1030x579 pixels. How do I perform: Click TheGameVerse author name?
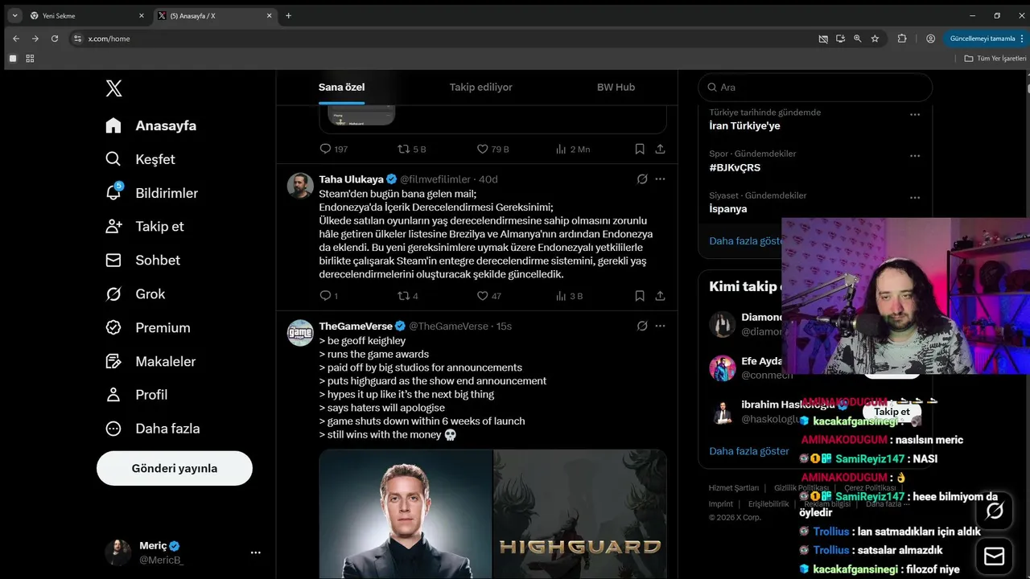point(356,326)
